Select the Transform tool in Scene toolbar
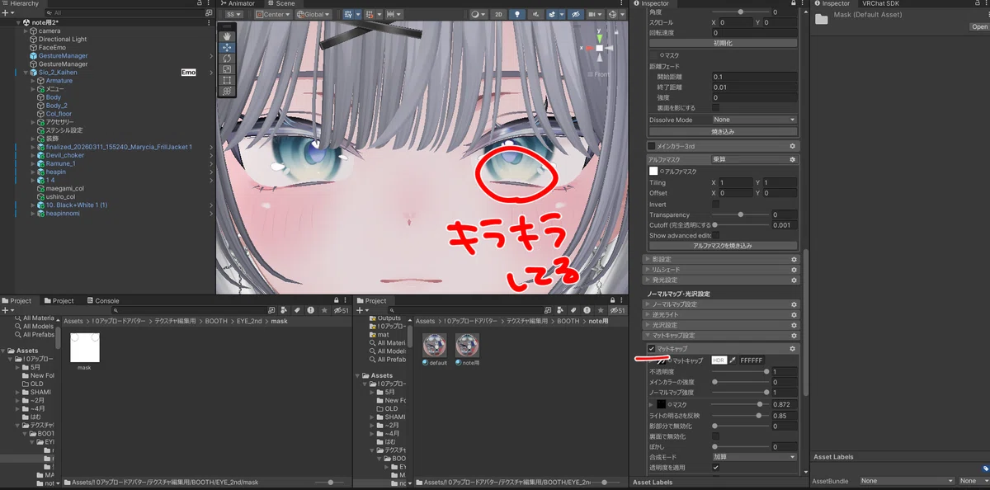 [227, 90]
